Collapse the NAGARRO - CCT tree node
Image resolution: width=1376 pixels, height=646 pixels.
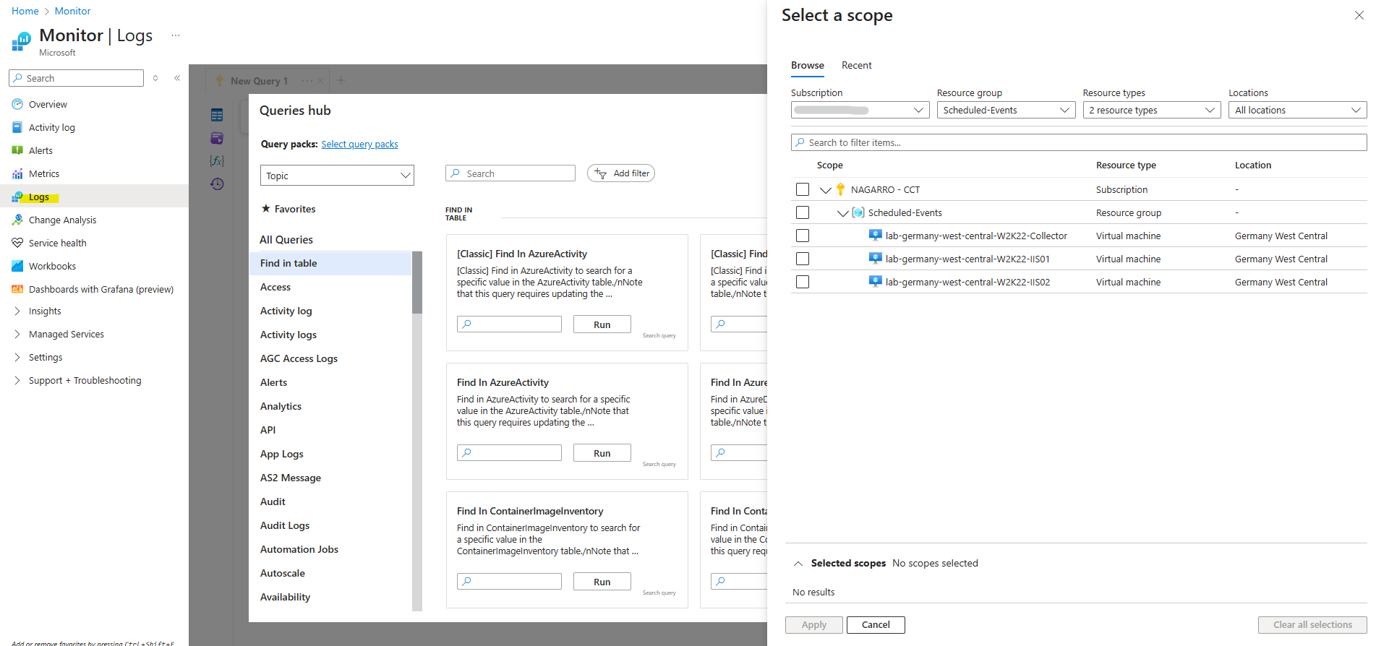tap(825, 190)
